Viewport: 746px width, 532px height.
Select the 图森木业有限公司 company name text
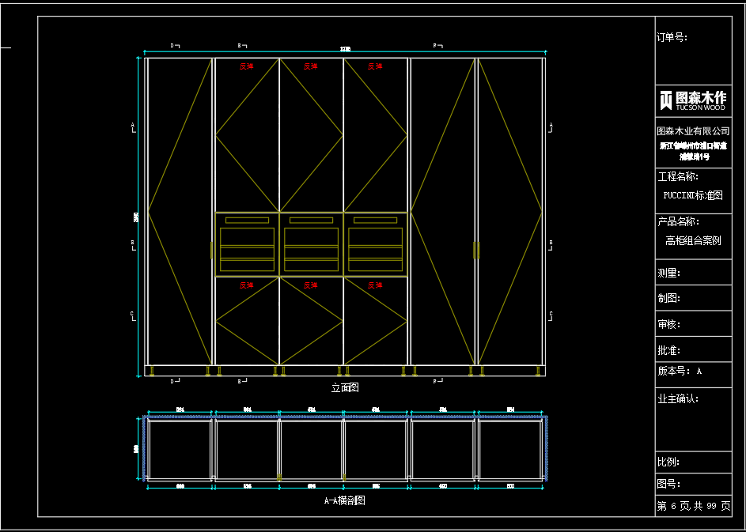pyautogui.click(x=693, y=131)
